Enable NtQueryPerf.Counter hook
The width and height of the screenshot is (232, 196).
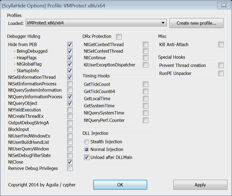tap(146, 120)
